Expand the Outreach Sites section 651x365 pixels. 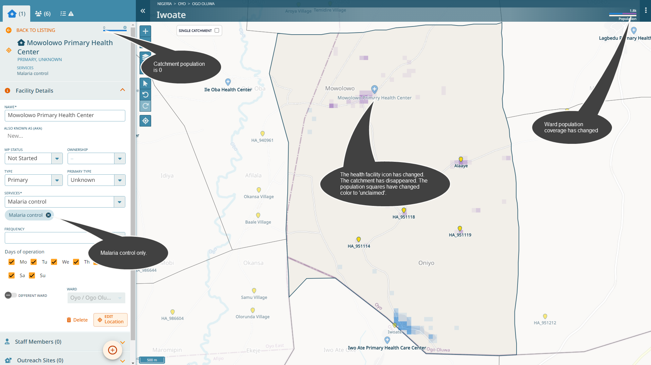tap(123, 361)
